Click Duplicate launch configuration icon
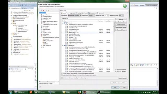This screenshot has height=94, width=167. (41, 10)
